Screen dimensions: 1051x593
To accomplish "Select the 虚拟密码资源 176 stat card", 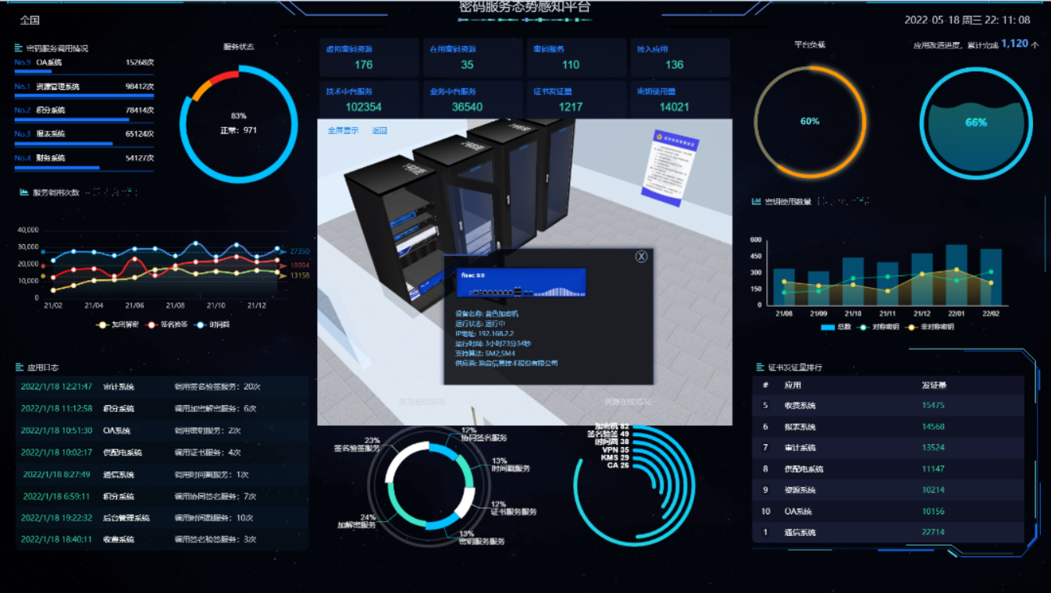I will (x=368, y=58).
